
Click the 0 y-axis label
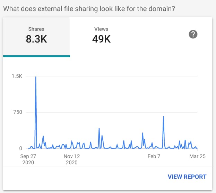pyautogui.click(x=20, y=148)
